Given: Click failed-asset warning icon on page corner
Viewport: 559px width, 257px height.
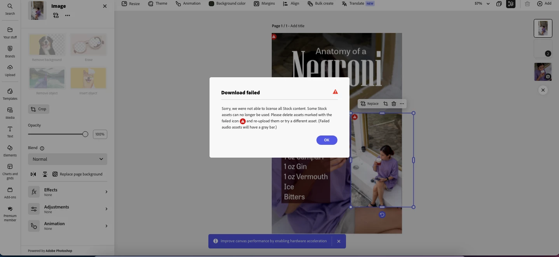Looking at the screenshot, I should pos(274,37).
